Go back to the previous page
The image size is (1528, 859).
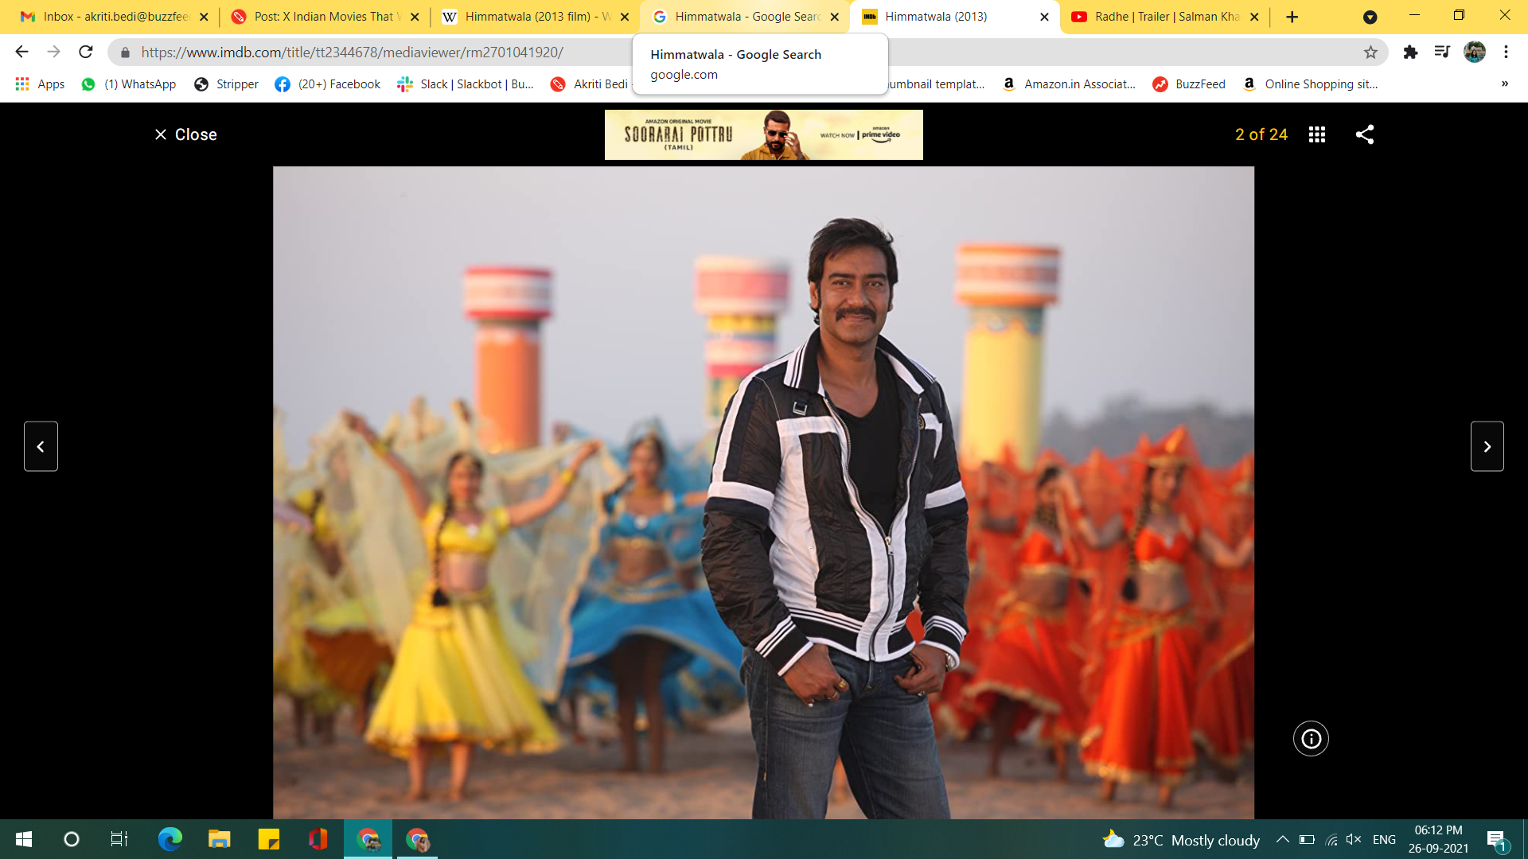tap(21, 52)
